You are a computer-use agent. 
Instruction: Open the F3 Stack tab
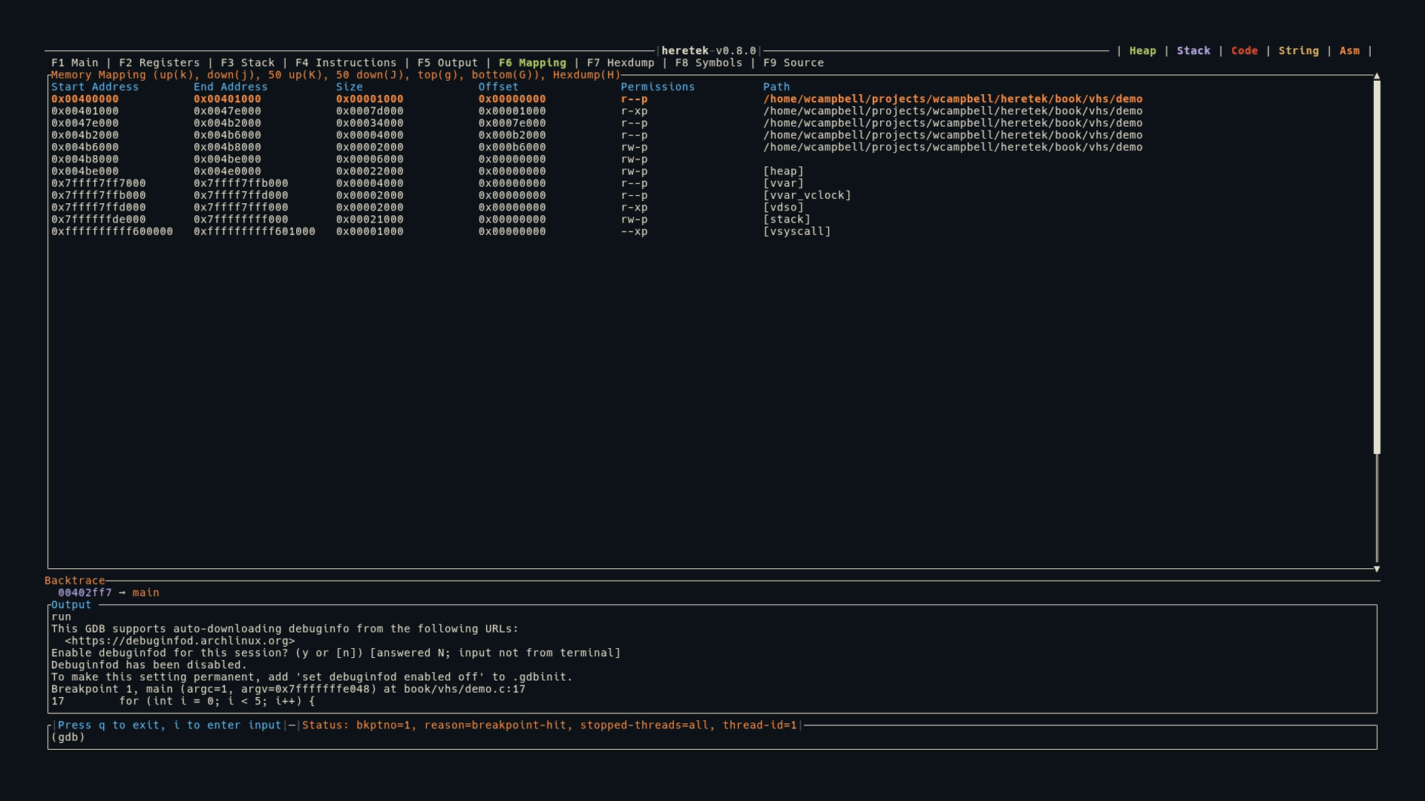pos(247,63)
